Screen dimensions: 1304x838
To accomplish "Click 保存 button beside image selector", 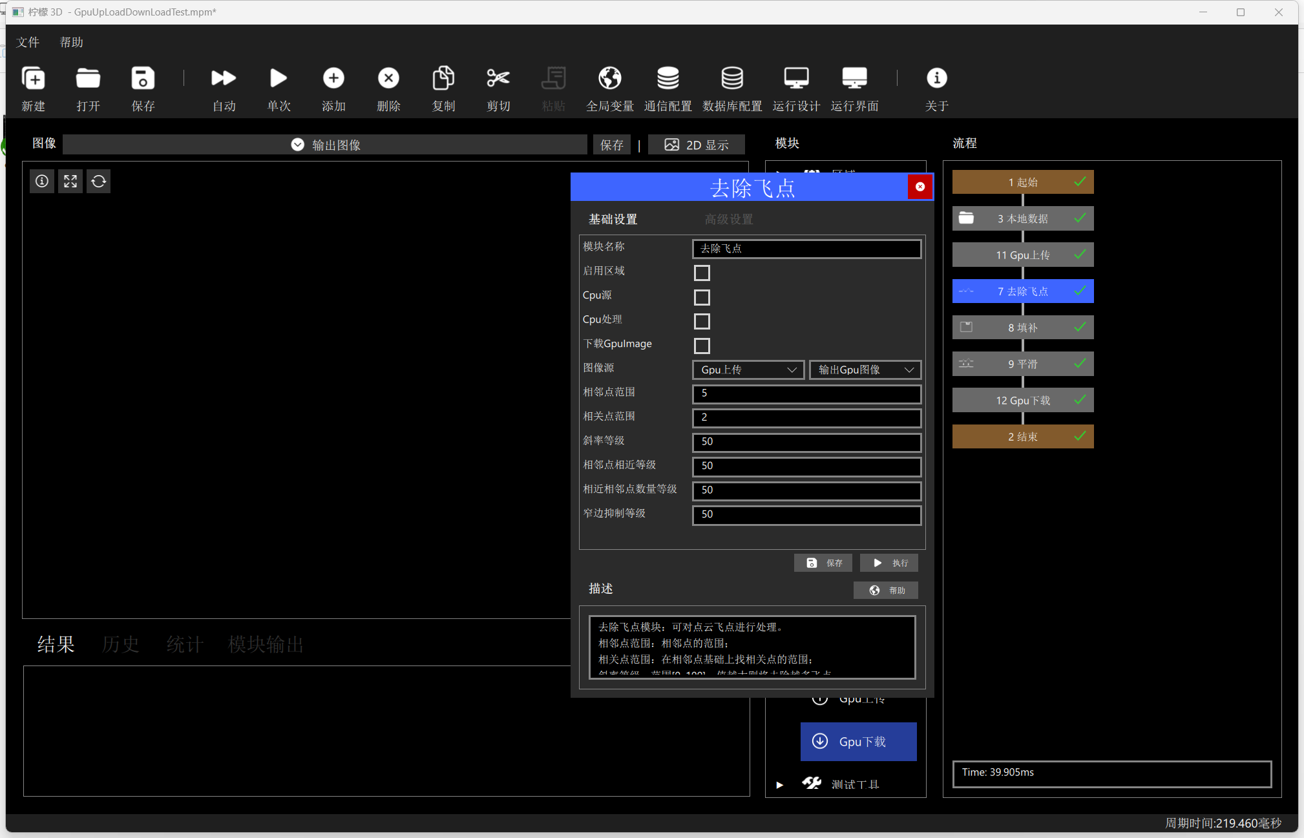I will (612, 145).
